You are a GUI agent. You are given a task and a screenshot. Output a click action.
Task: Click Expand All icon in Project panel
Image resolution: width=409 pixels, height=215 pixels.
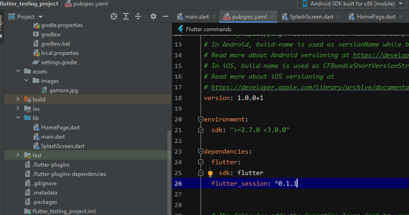(x=126, y=16)
